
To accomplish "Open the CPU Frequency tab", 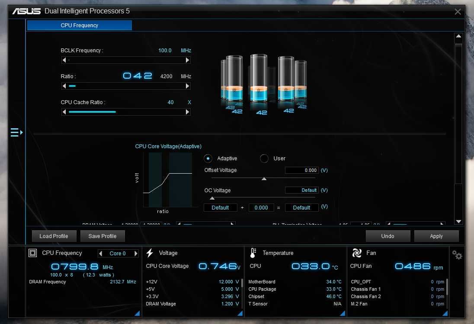I will coord(80,25).
